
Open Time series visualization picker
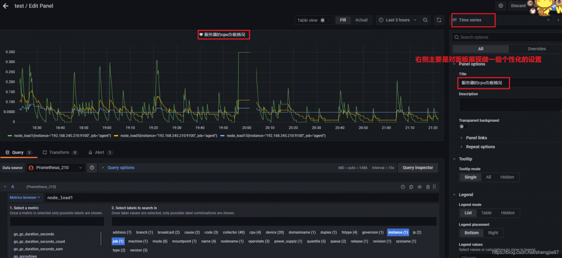[x=501, y=20]
